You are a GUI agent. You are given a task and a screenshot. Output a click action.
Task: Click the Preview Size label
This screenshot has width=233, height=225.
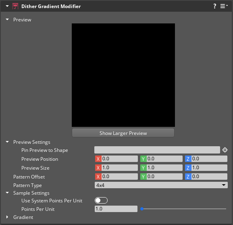point(35,168)
